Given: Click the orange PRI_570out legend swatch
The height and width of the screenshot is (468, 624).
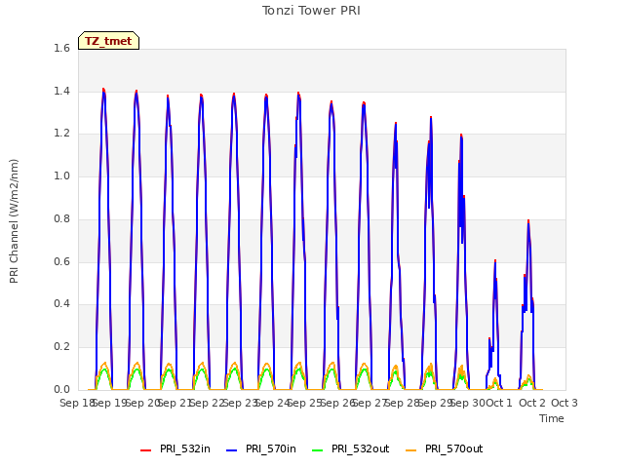Looking at the screenshot, I should [x=411, y=450].
